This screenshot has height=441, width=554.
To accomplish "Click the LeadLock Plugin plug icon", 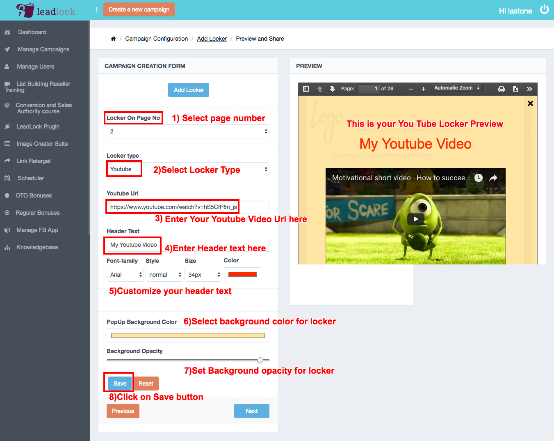I will [7, 126].
